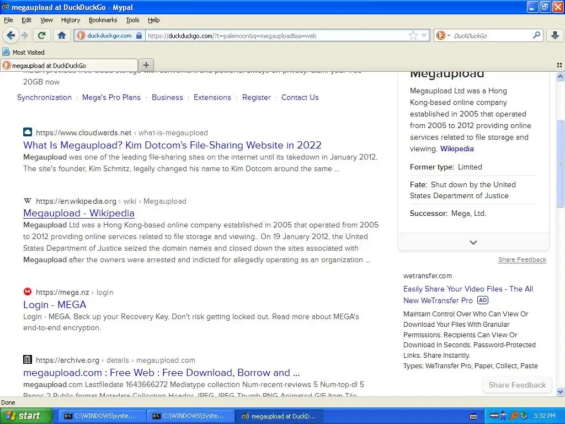Open the Tools menu
Image resolution: width=565 pixels, height=424 pixels.
[132, 20]
